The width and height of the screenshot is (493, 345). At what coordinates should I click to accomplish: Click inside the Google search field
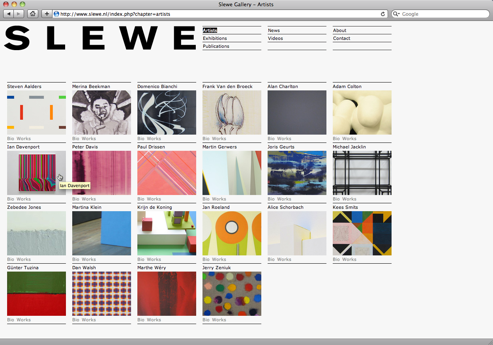point(442,14)
